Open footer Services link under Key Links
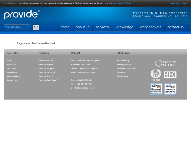 pos(11,68)
